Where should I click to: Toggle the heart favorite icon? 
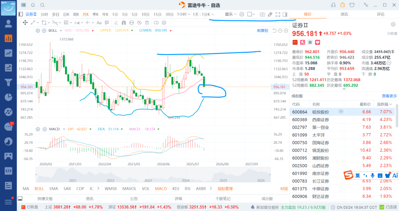(318, 42)
